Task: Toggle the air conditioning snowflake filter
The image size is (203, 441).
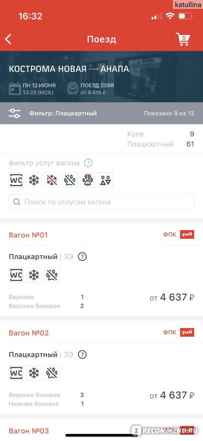Action: 34,180
